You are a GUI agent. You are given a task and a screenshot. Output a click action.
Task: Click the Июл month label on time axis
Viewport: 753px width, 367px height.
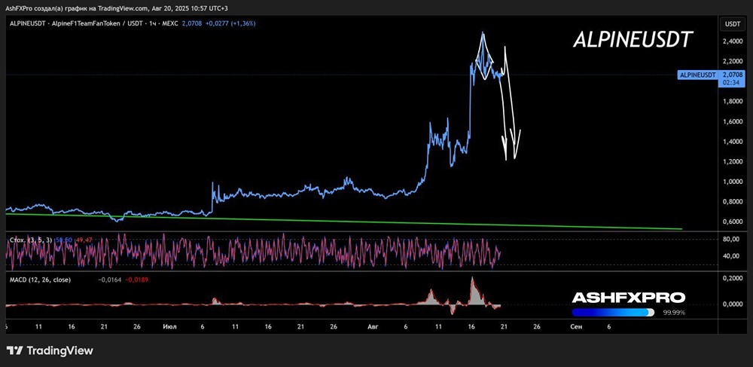pyautogui.click(x=169, y=326)
